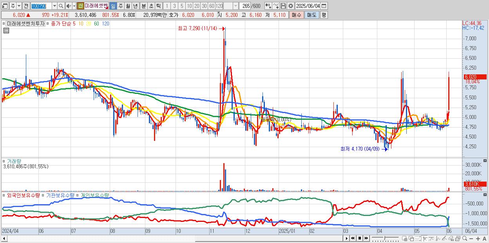Select the 주 weekly period tab
489x243 pixels.
pos(121,6)
